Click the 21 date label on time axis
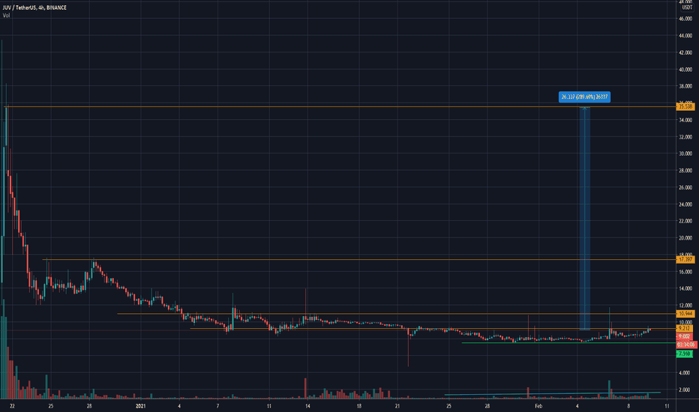Screen dimensions: 699x412 [x=397, y=406]
